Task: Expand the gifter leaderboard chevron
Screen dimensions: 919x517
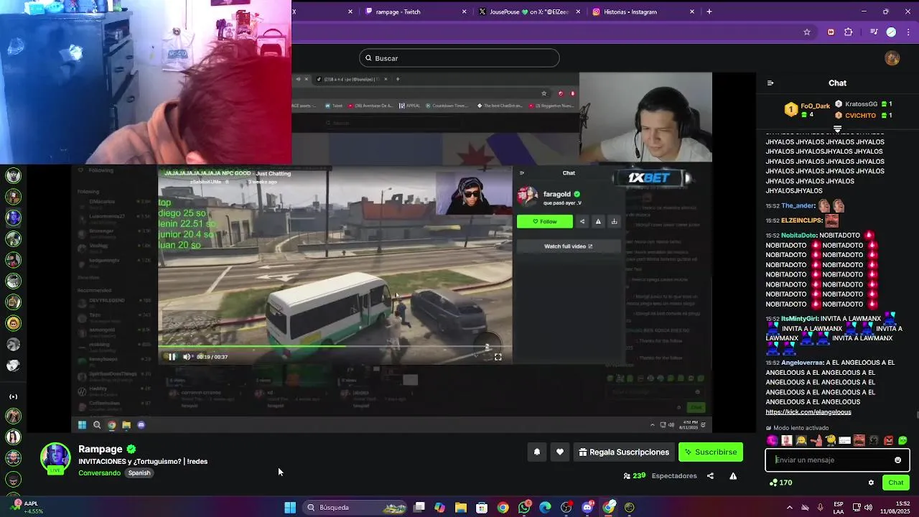Action: pyautogui.click(x=837, y=129)
